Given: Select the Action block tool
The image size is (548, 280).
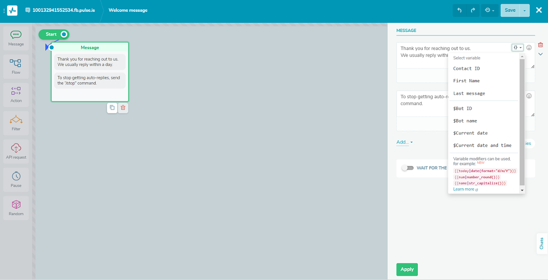Looking at the screenshot, I should click(x=16, y=95).
